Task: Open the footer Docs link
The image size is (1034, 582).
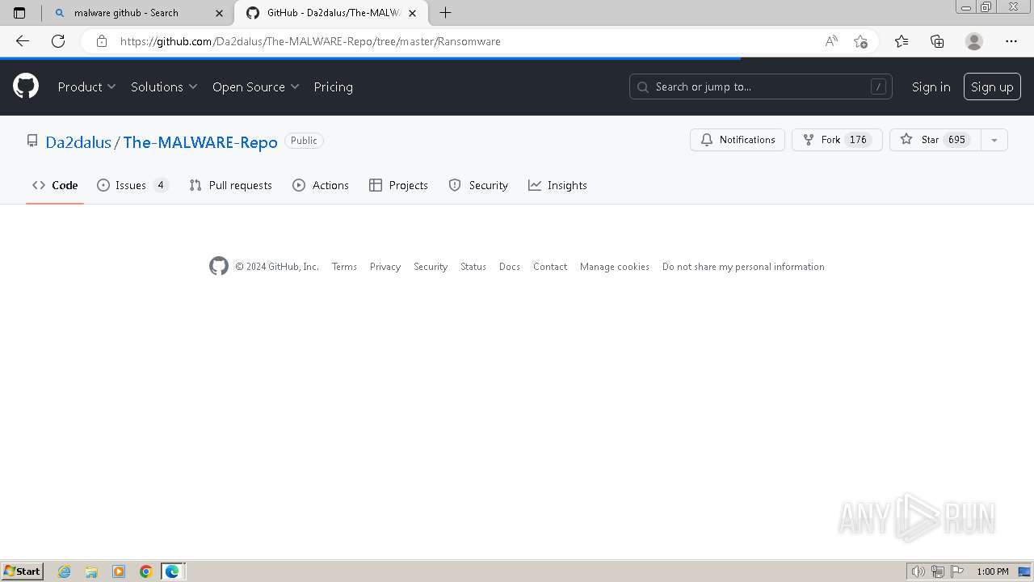Action: click(510, 267)
